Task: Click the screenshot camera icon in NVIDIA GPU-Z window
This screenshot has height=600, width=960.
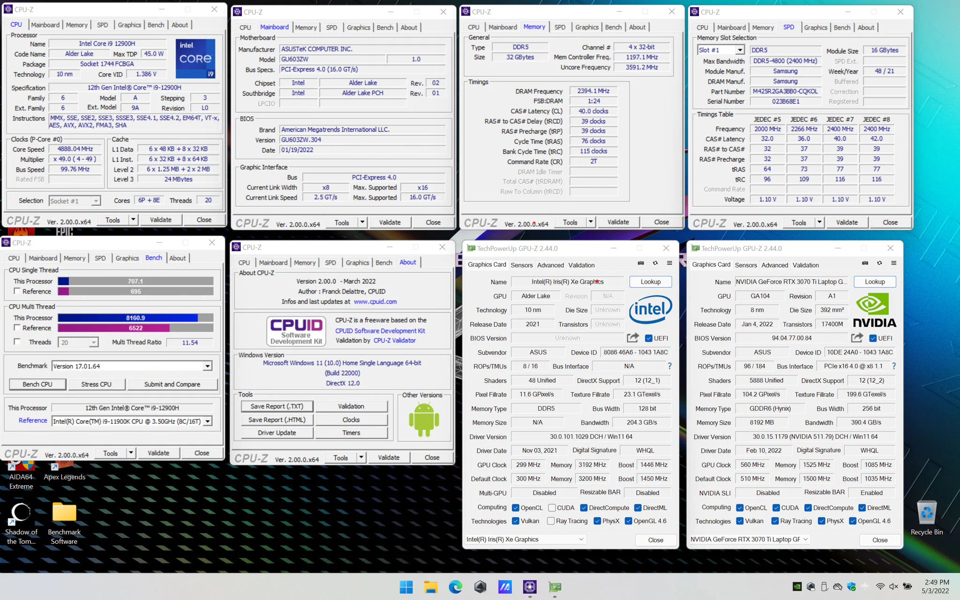Action: pos(865,263)
